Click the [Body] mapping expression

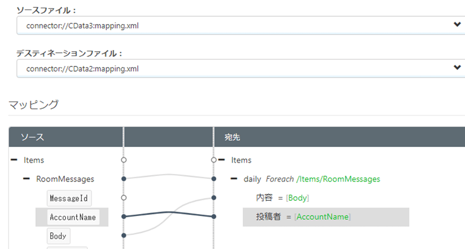[x=297, y=198]
